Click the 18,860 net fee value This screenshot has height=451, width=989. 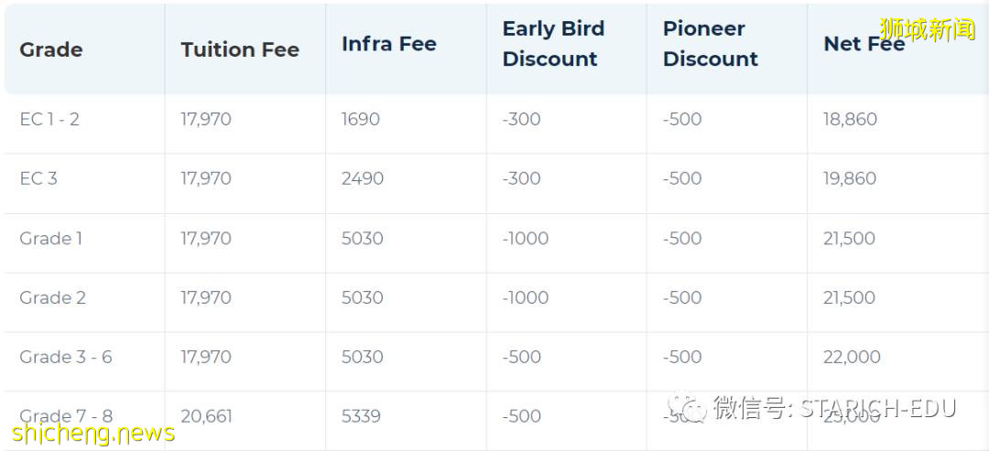850,119
